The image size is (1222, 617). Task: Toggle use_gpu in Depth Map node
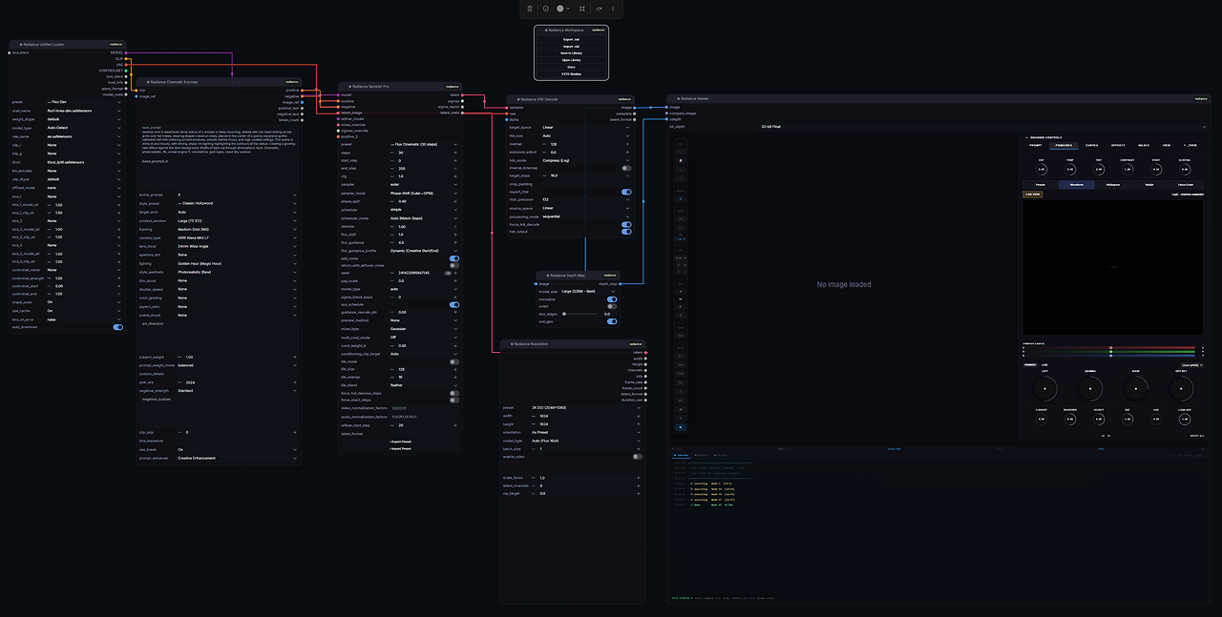point(612,321)
